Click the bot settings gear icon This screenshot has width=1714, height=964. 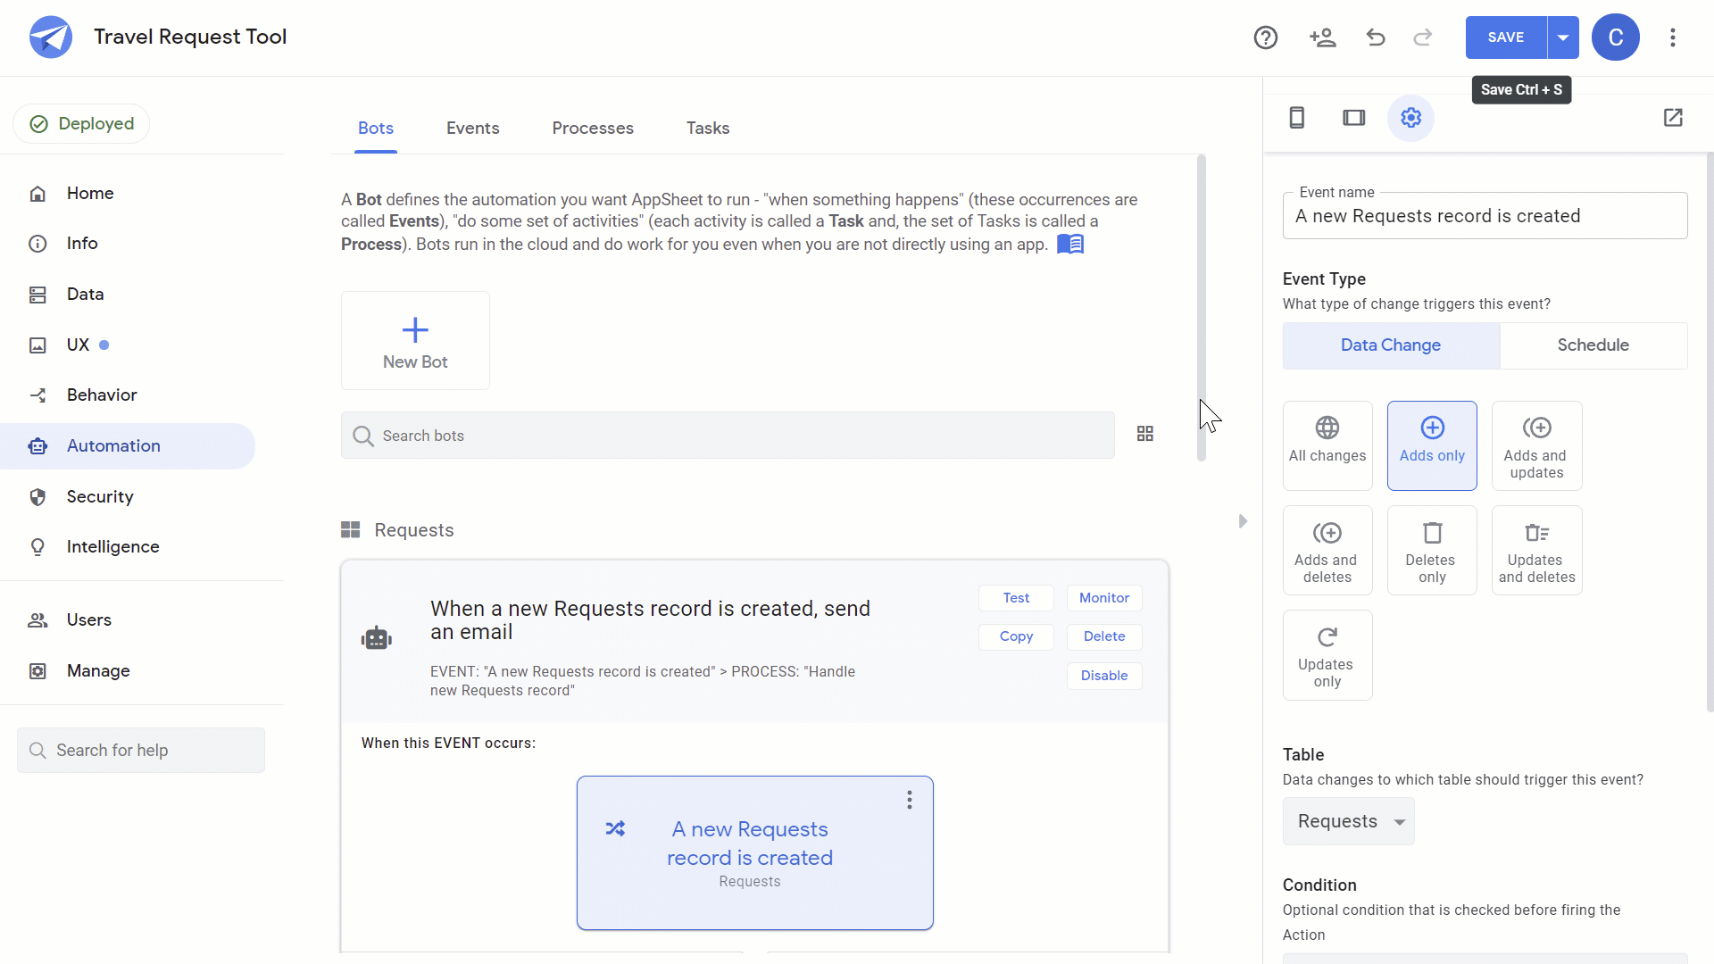[x=1410, y=118]
